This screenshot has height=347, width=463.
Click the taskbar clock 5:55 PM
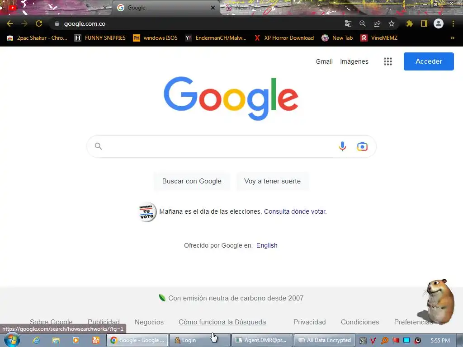pyautogui.click(x=440, y=341)
